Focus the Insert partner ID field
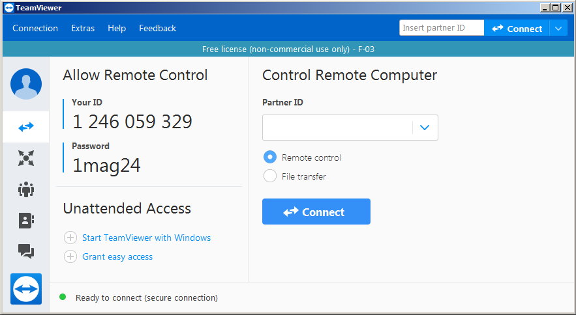Viewport: 576px width, 315px height. pyautogui.click(x=442, y=28)
